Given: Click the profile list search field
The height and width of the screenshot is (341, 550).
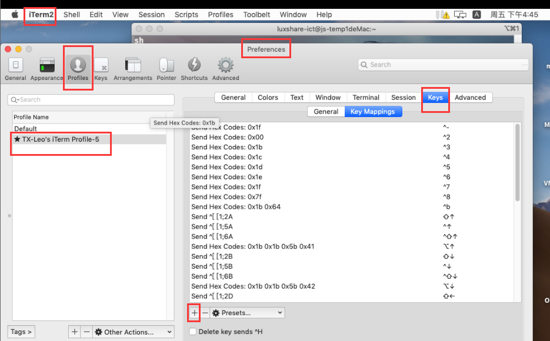Looking at the screenshot, I should pos(91,100).
